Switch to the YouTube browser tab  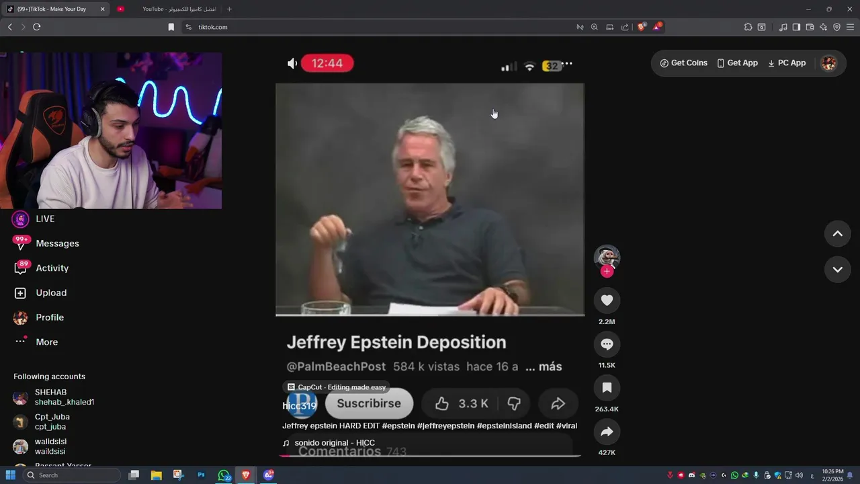[x=168, y=9]
